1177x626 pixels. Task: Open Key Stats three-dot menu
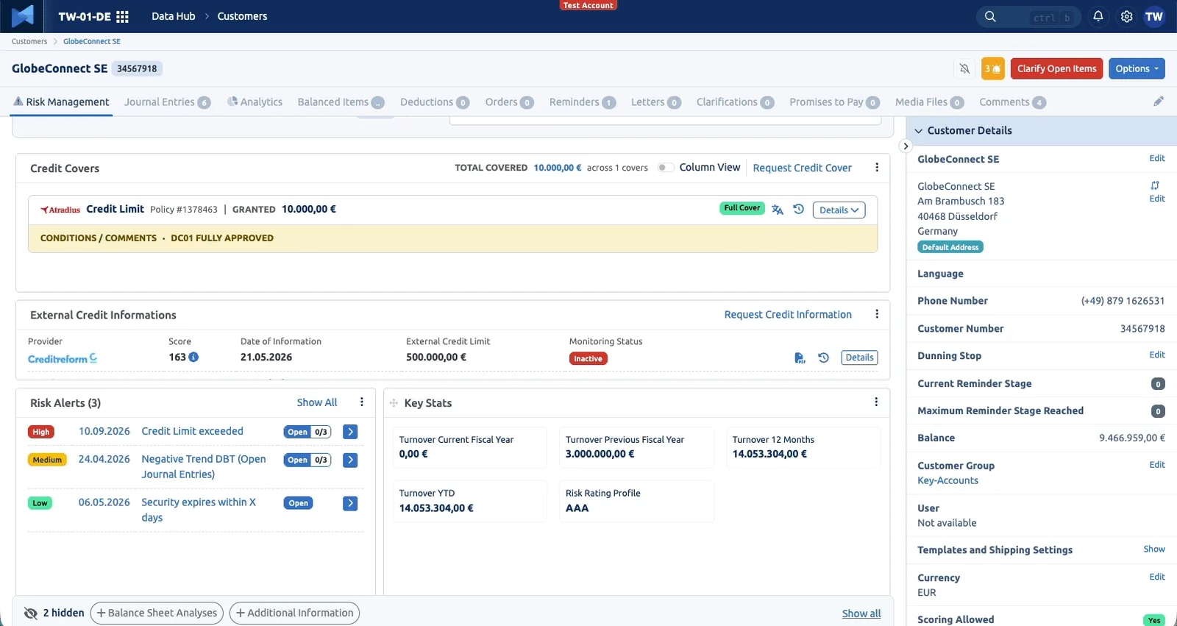[875, 402]
